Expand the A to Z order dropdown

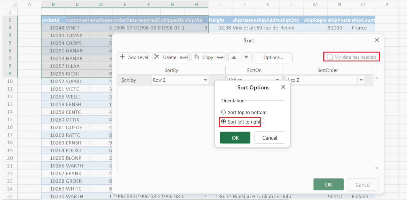point(361,80)
